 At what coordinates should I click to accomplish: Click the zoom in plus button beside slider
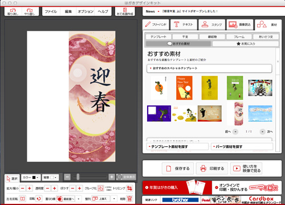coord(112,177)
